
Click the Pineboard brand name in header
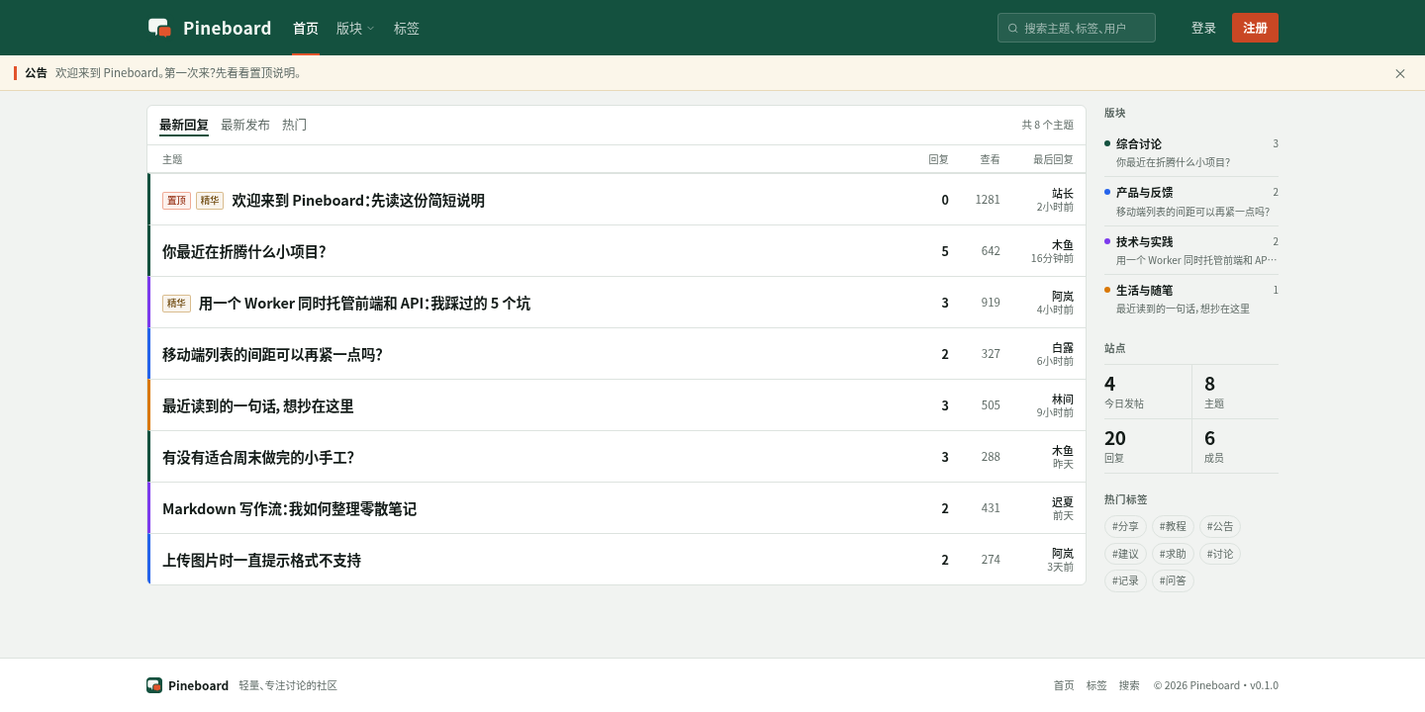tap(227, 28)
